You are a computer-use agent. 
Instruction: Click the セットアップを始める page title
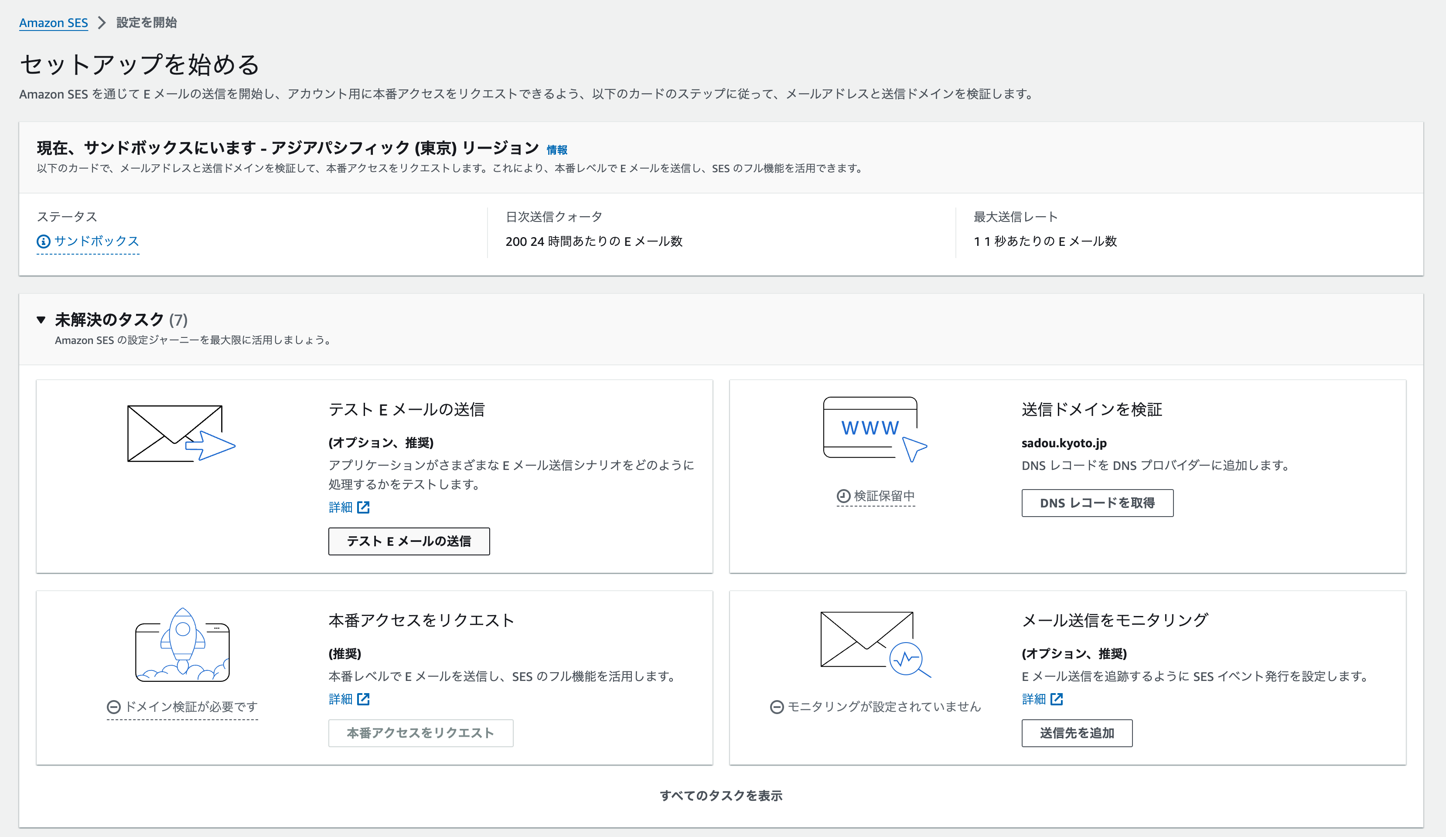pyautogui.click(x=140, y=64)
